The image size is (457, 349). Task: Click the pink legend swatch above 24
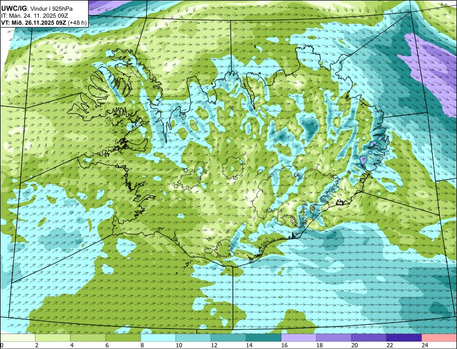click(439, 338)
